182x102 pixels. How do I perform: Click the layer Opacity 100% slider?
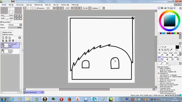(x=15, y=28)
